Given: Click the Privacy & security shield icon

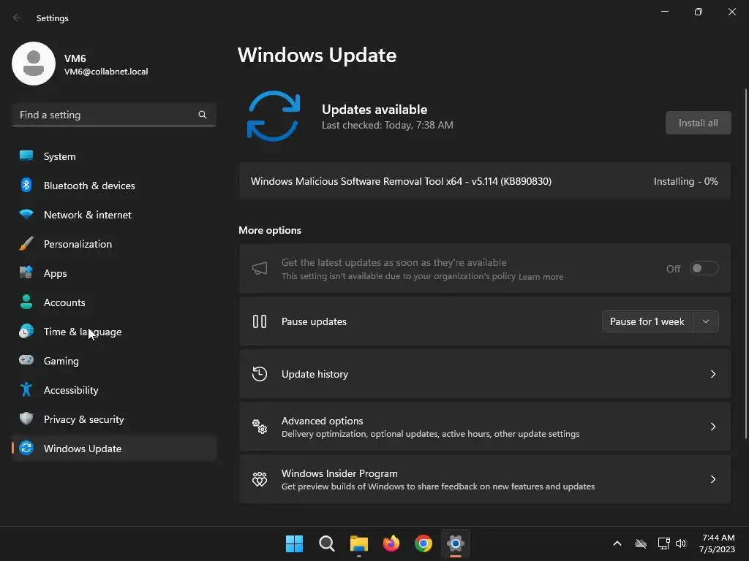Looking at the screenshot, I should coord(26,419).
